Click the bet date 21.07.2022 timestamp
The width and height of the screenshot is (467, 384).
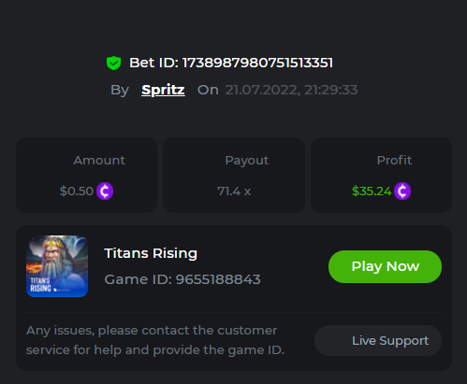coord(291,90)
